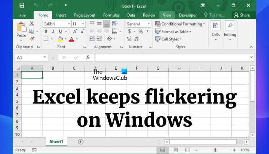
Task: Switch to the Formulas tab
Action: [x=111, y=15]
